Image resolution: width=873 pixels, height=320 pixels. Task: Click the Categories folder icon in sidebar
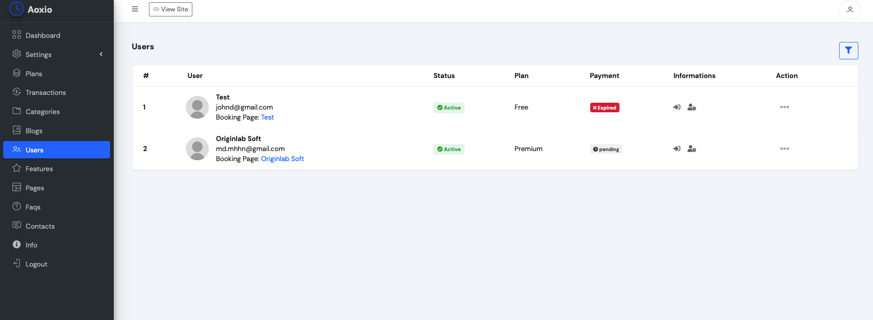coord(16,111)
